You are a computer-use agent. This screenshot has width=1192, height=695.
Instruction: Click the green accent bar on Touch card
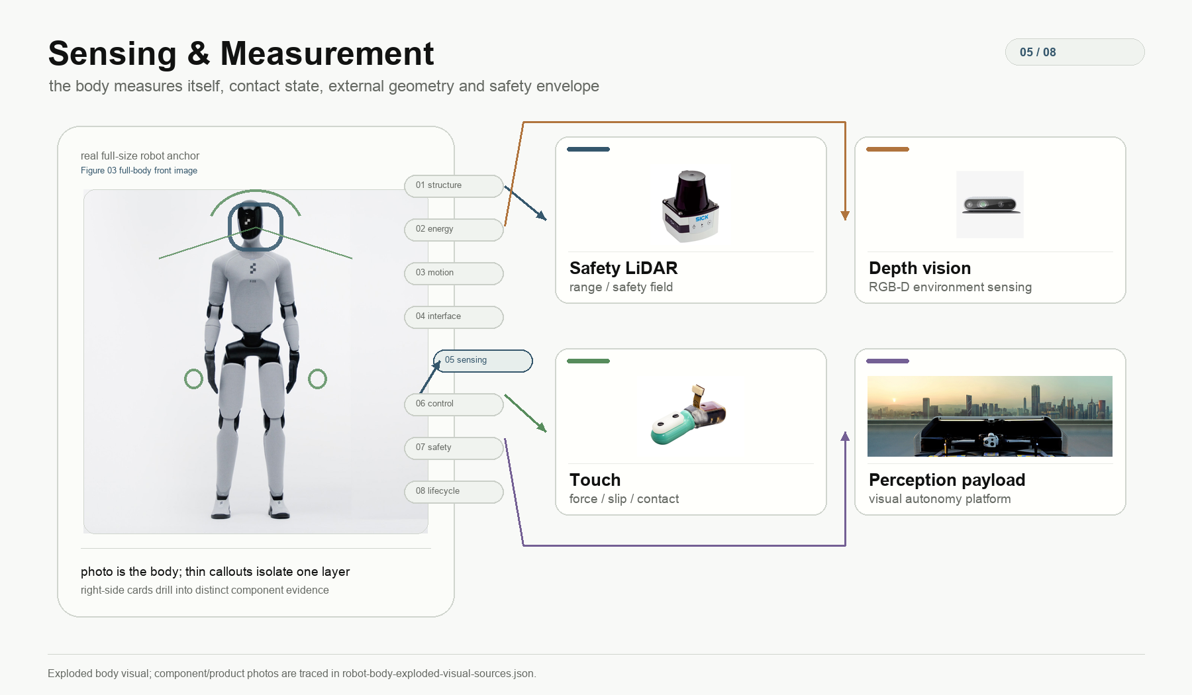coord(588,361)
